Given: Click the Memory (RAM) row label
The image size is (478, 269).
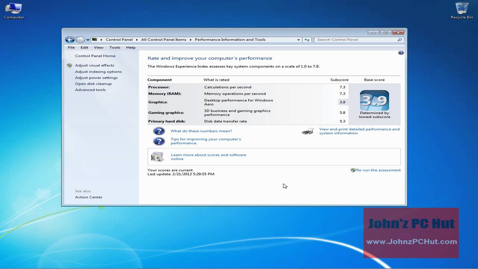Looking at the screenshot, I should [165, 94].
